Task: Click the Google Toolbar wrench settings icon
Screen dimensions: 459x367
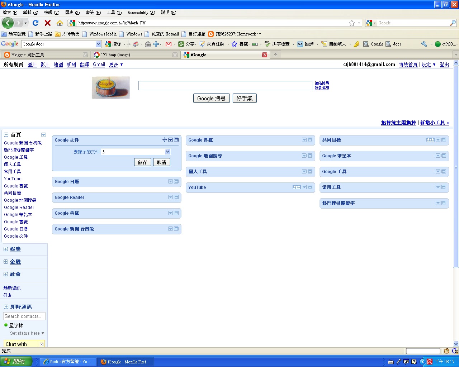Action: (424, 44)
